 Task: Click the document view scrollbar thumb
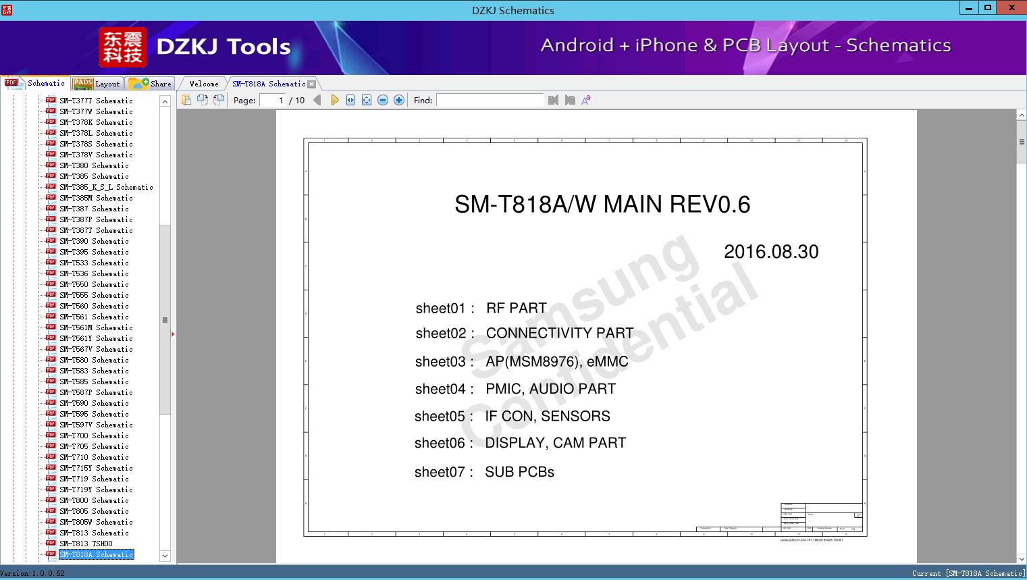point(1022,142)
